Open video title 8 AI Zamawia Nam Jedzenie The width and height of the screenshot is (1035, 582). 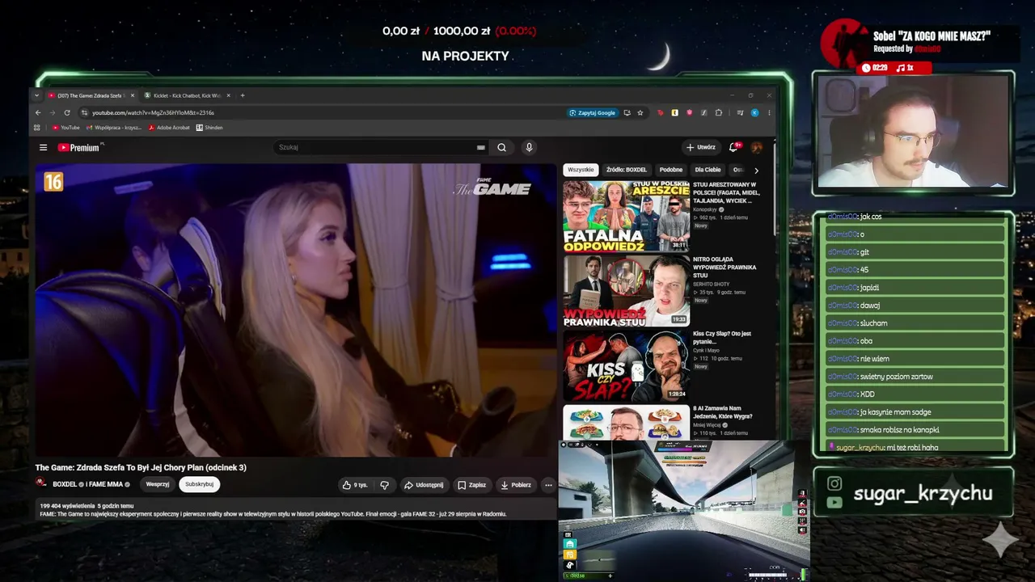[x=723, y=412]
